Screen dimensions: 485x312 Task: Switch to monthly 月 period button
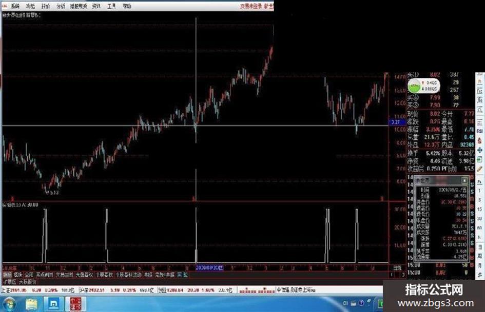[480, 265]
